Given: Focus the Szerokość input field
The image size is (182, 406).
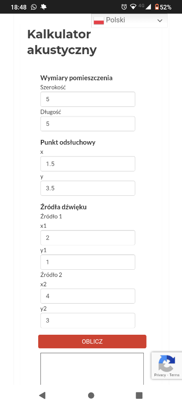Looking at the screenshot, I should (x=88, y=99).
